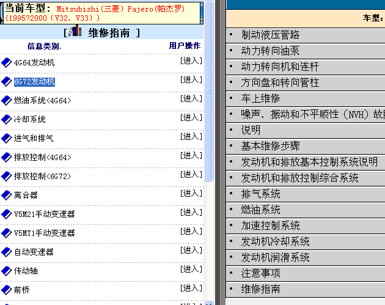Click the book icon beside 6G72发动机
Screen dimensions: 385x305
point(7,81)
